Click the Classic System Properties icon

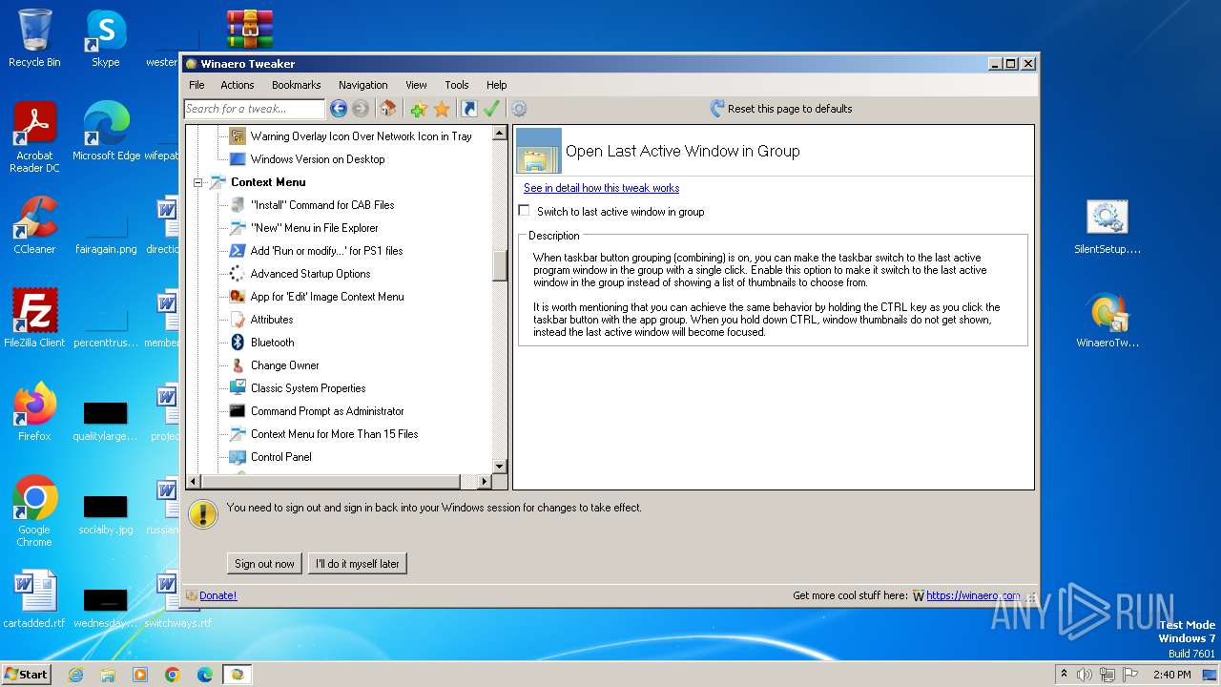tap(238, 388)
